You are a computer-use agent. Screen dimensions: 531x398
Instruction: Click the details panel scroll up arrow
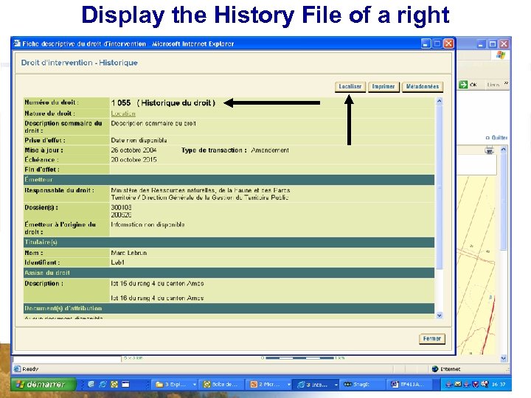[440, 101]
